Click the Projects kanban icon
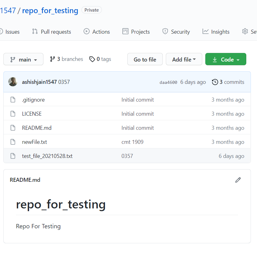 [126, 32]
